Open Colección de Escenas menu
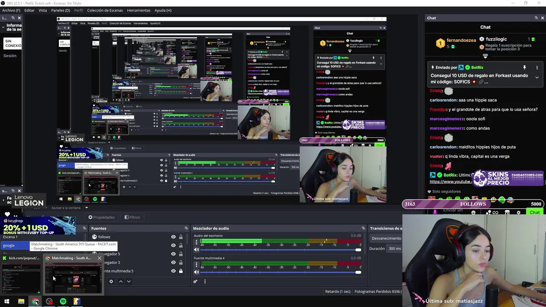546x307 pixels. point(105,10)
